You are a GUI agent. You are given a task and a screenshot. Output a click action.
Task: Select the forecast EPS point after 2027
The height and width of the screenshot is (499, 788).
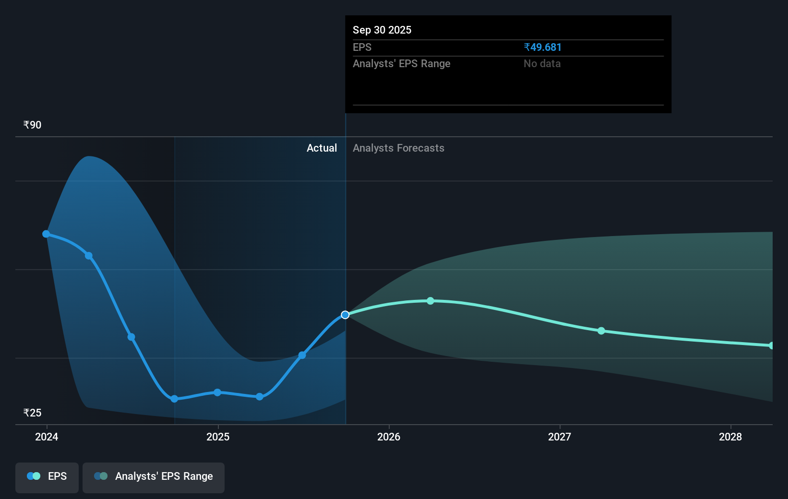(601, 331)
